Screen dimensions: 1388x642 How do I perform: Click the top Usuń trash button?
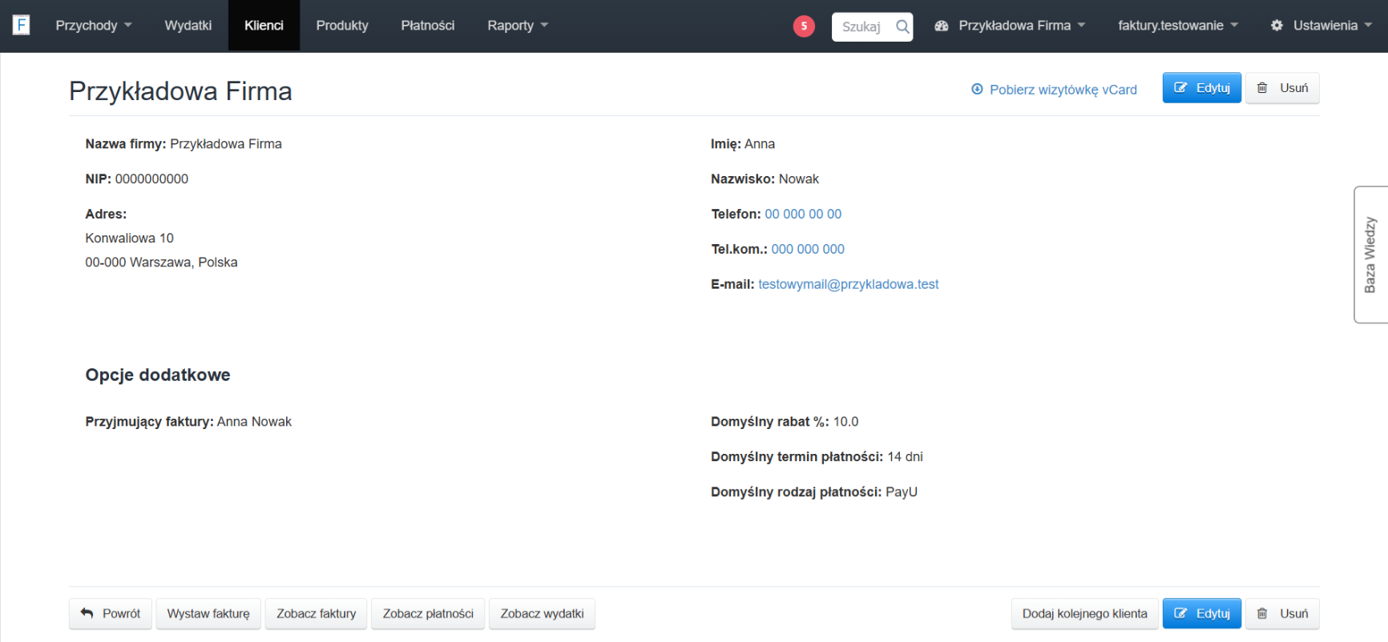[x=1281, y=88]
